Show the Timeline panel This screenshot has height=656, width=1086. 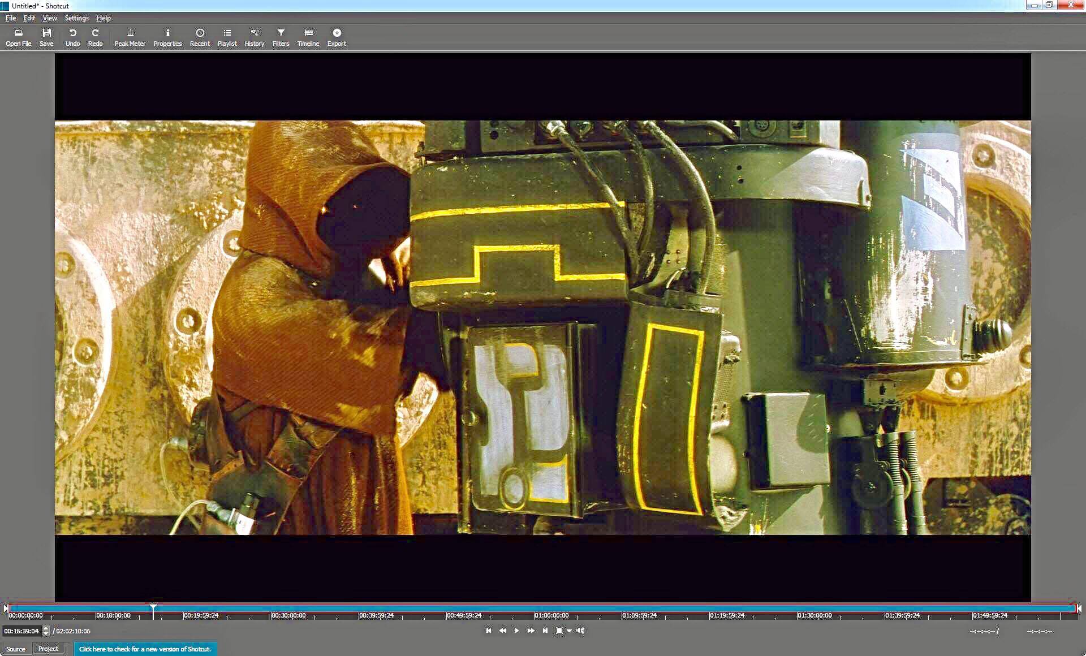click(308, 37)
